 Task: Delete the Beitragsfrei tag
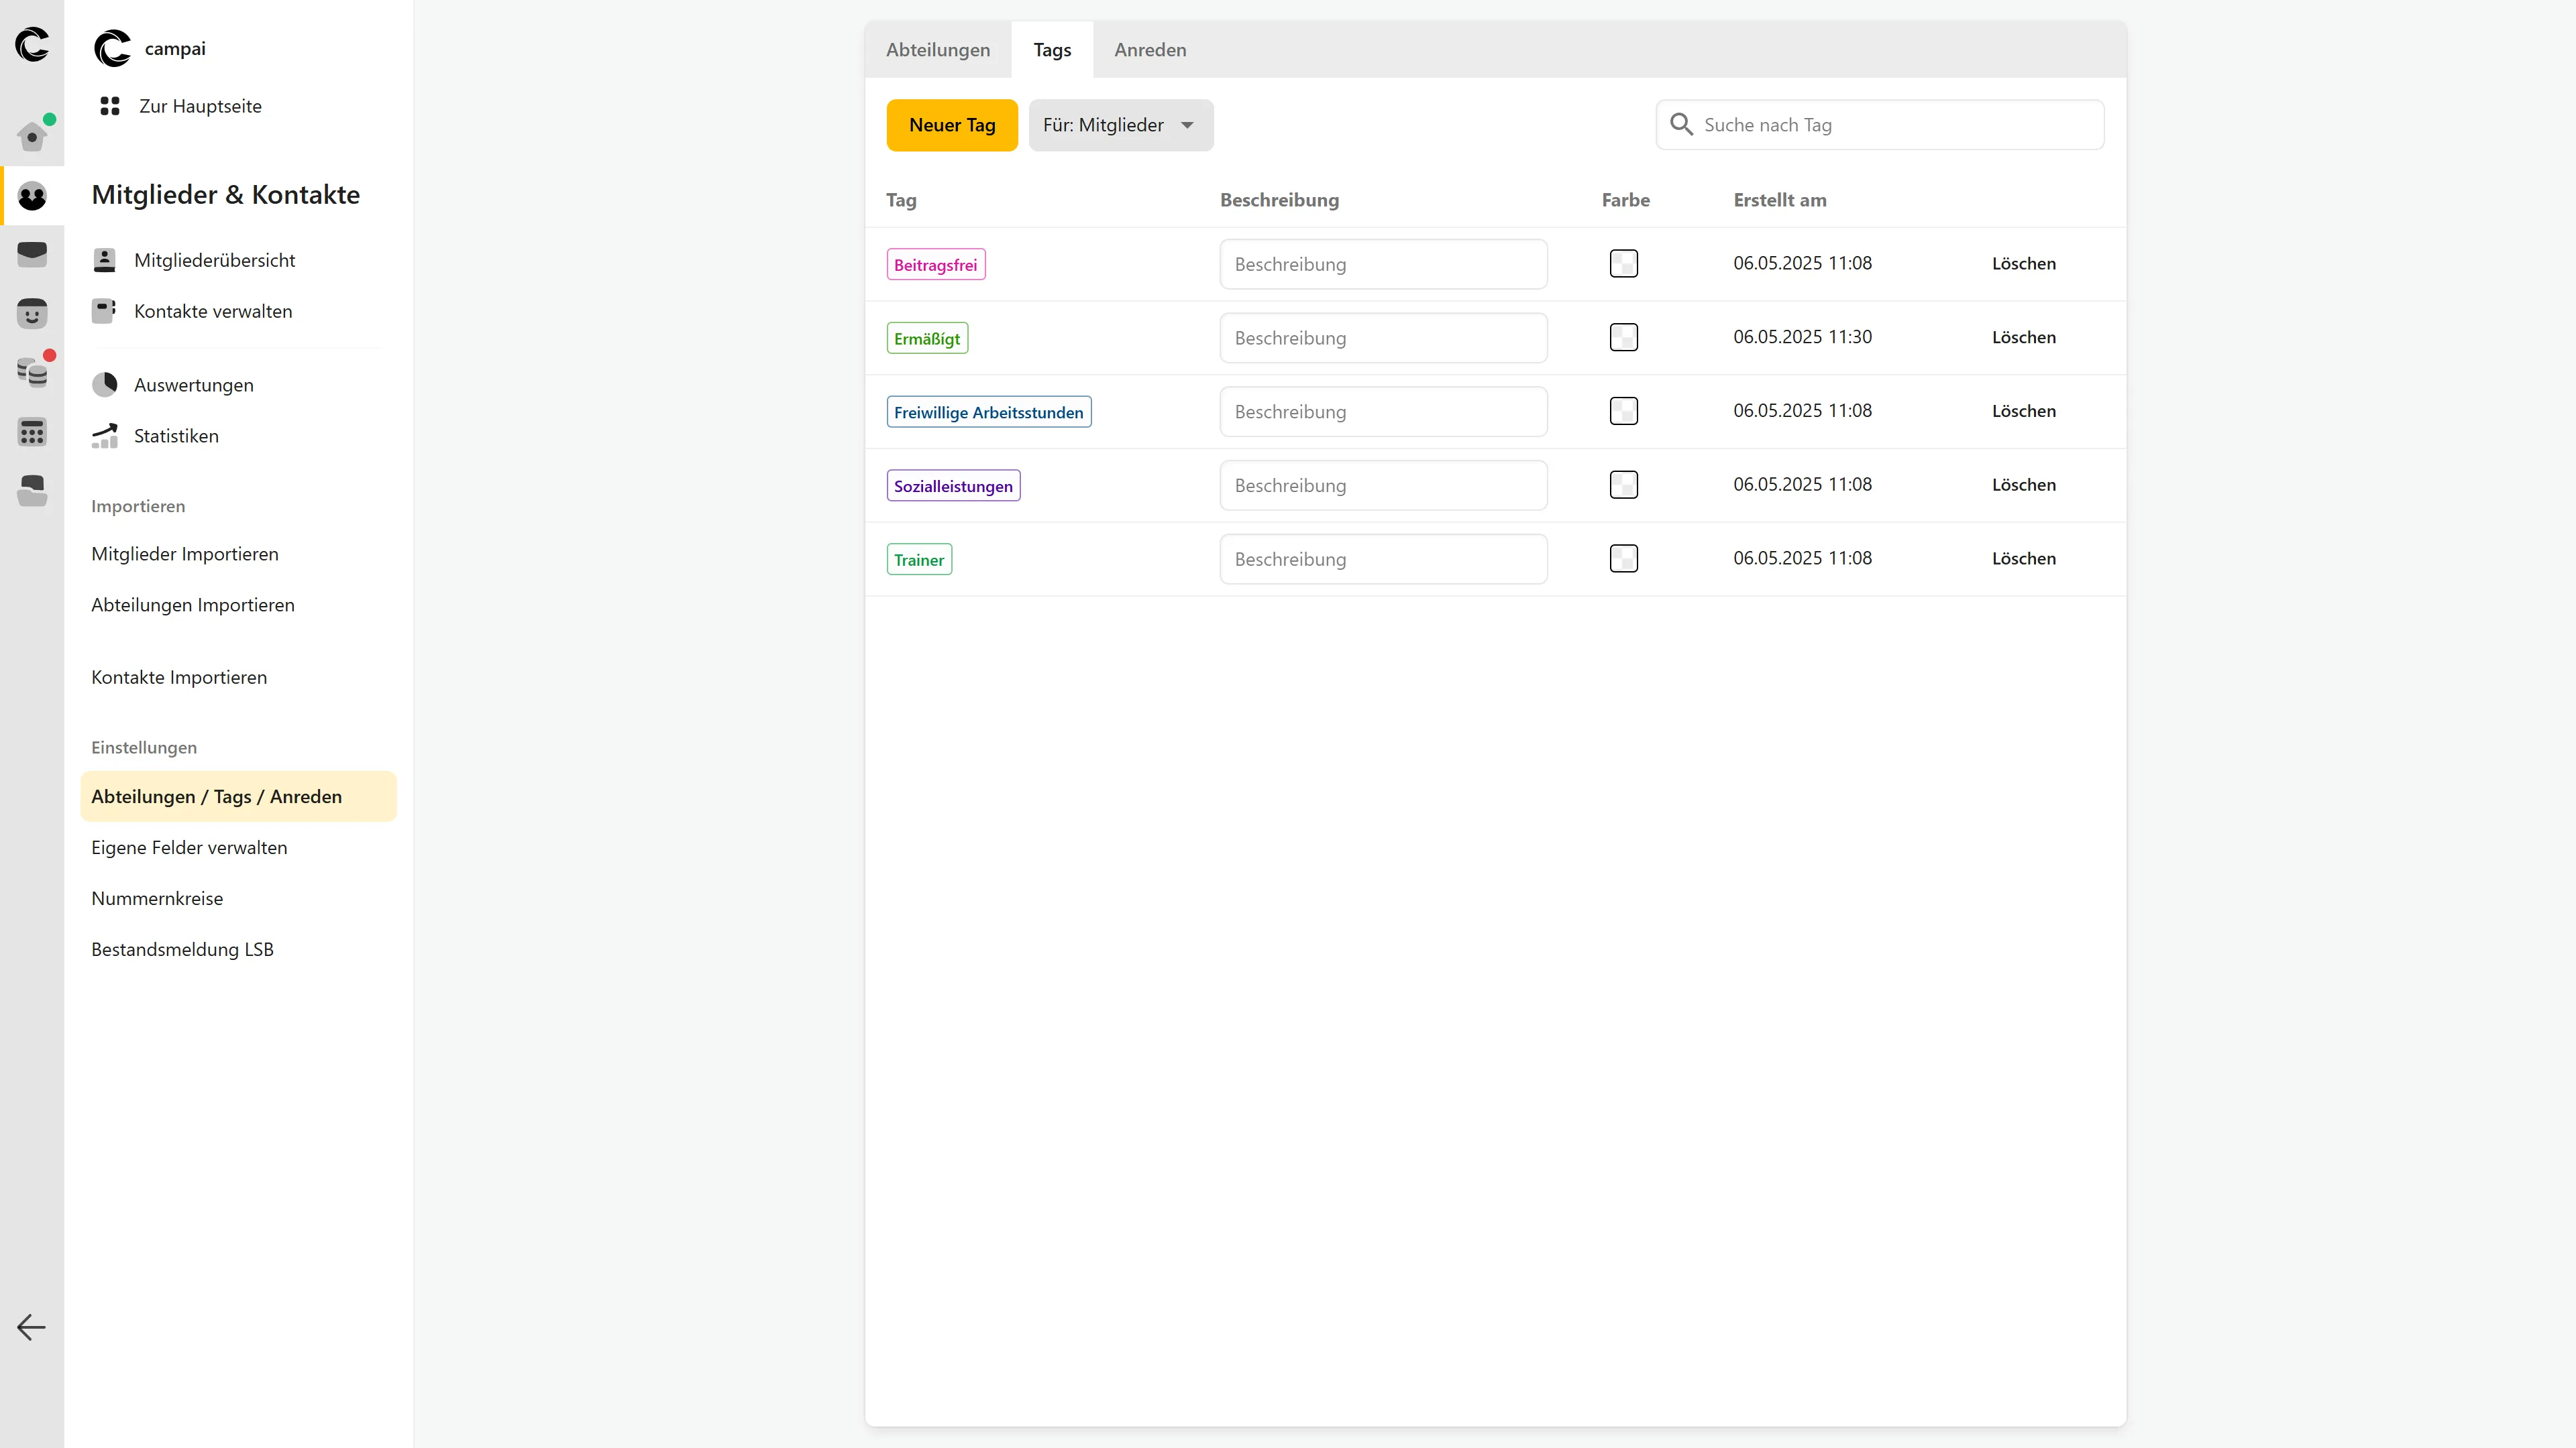(2024, 264)
